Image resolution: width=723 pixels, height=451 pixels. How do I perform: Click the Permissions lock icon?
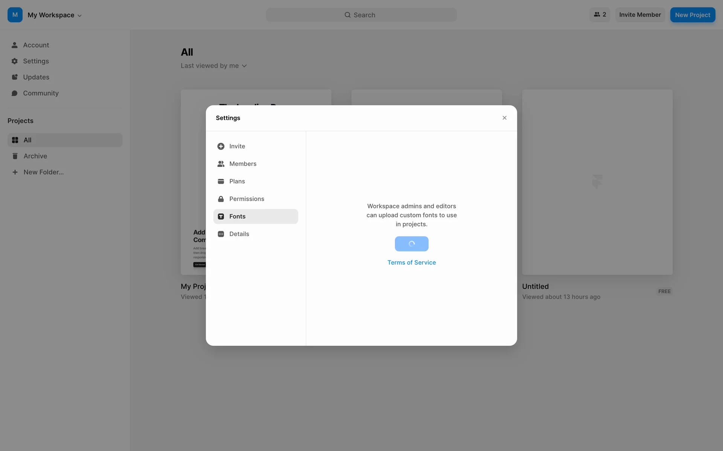[221, 199]
